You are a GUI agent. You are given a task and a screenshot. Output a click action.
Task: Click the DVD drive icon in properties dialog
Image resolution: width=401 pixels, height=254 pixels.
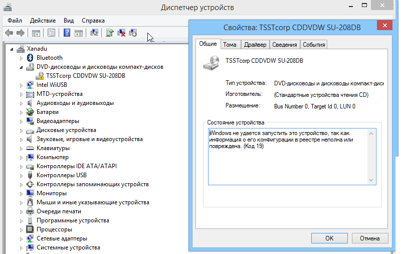point(211,63)
